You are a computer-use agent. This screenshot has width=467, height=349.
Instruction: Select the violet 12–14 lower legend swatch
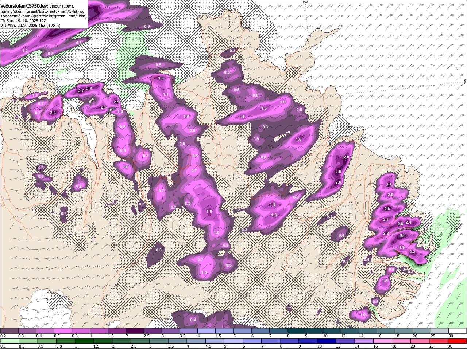(x=346, y=341)
